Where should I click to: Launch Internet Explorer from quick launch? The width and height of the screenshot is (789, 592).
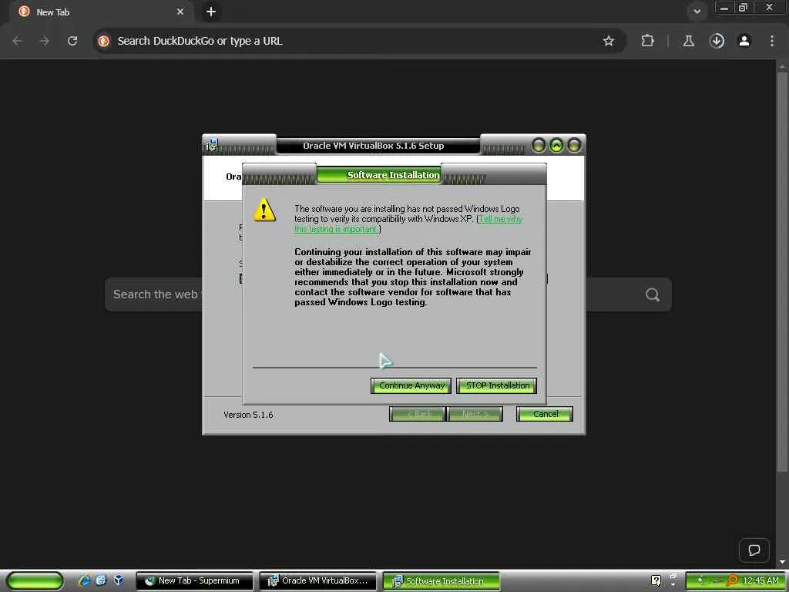[84, 580]
